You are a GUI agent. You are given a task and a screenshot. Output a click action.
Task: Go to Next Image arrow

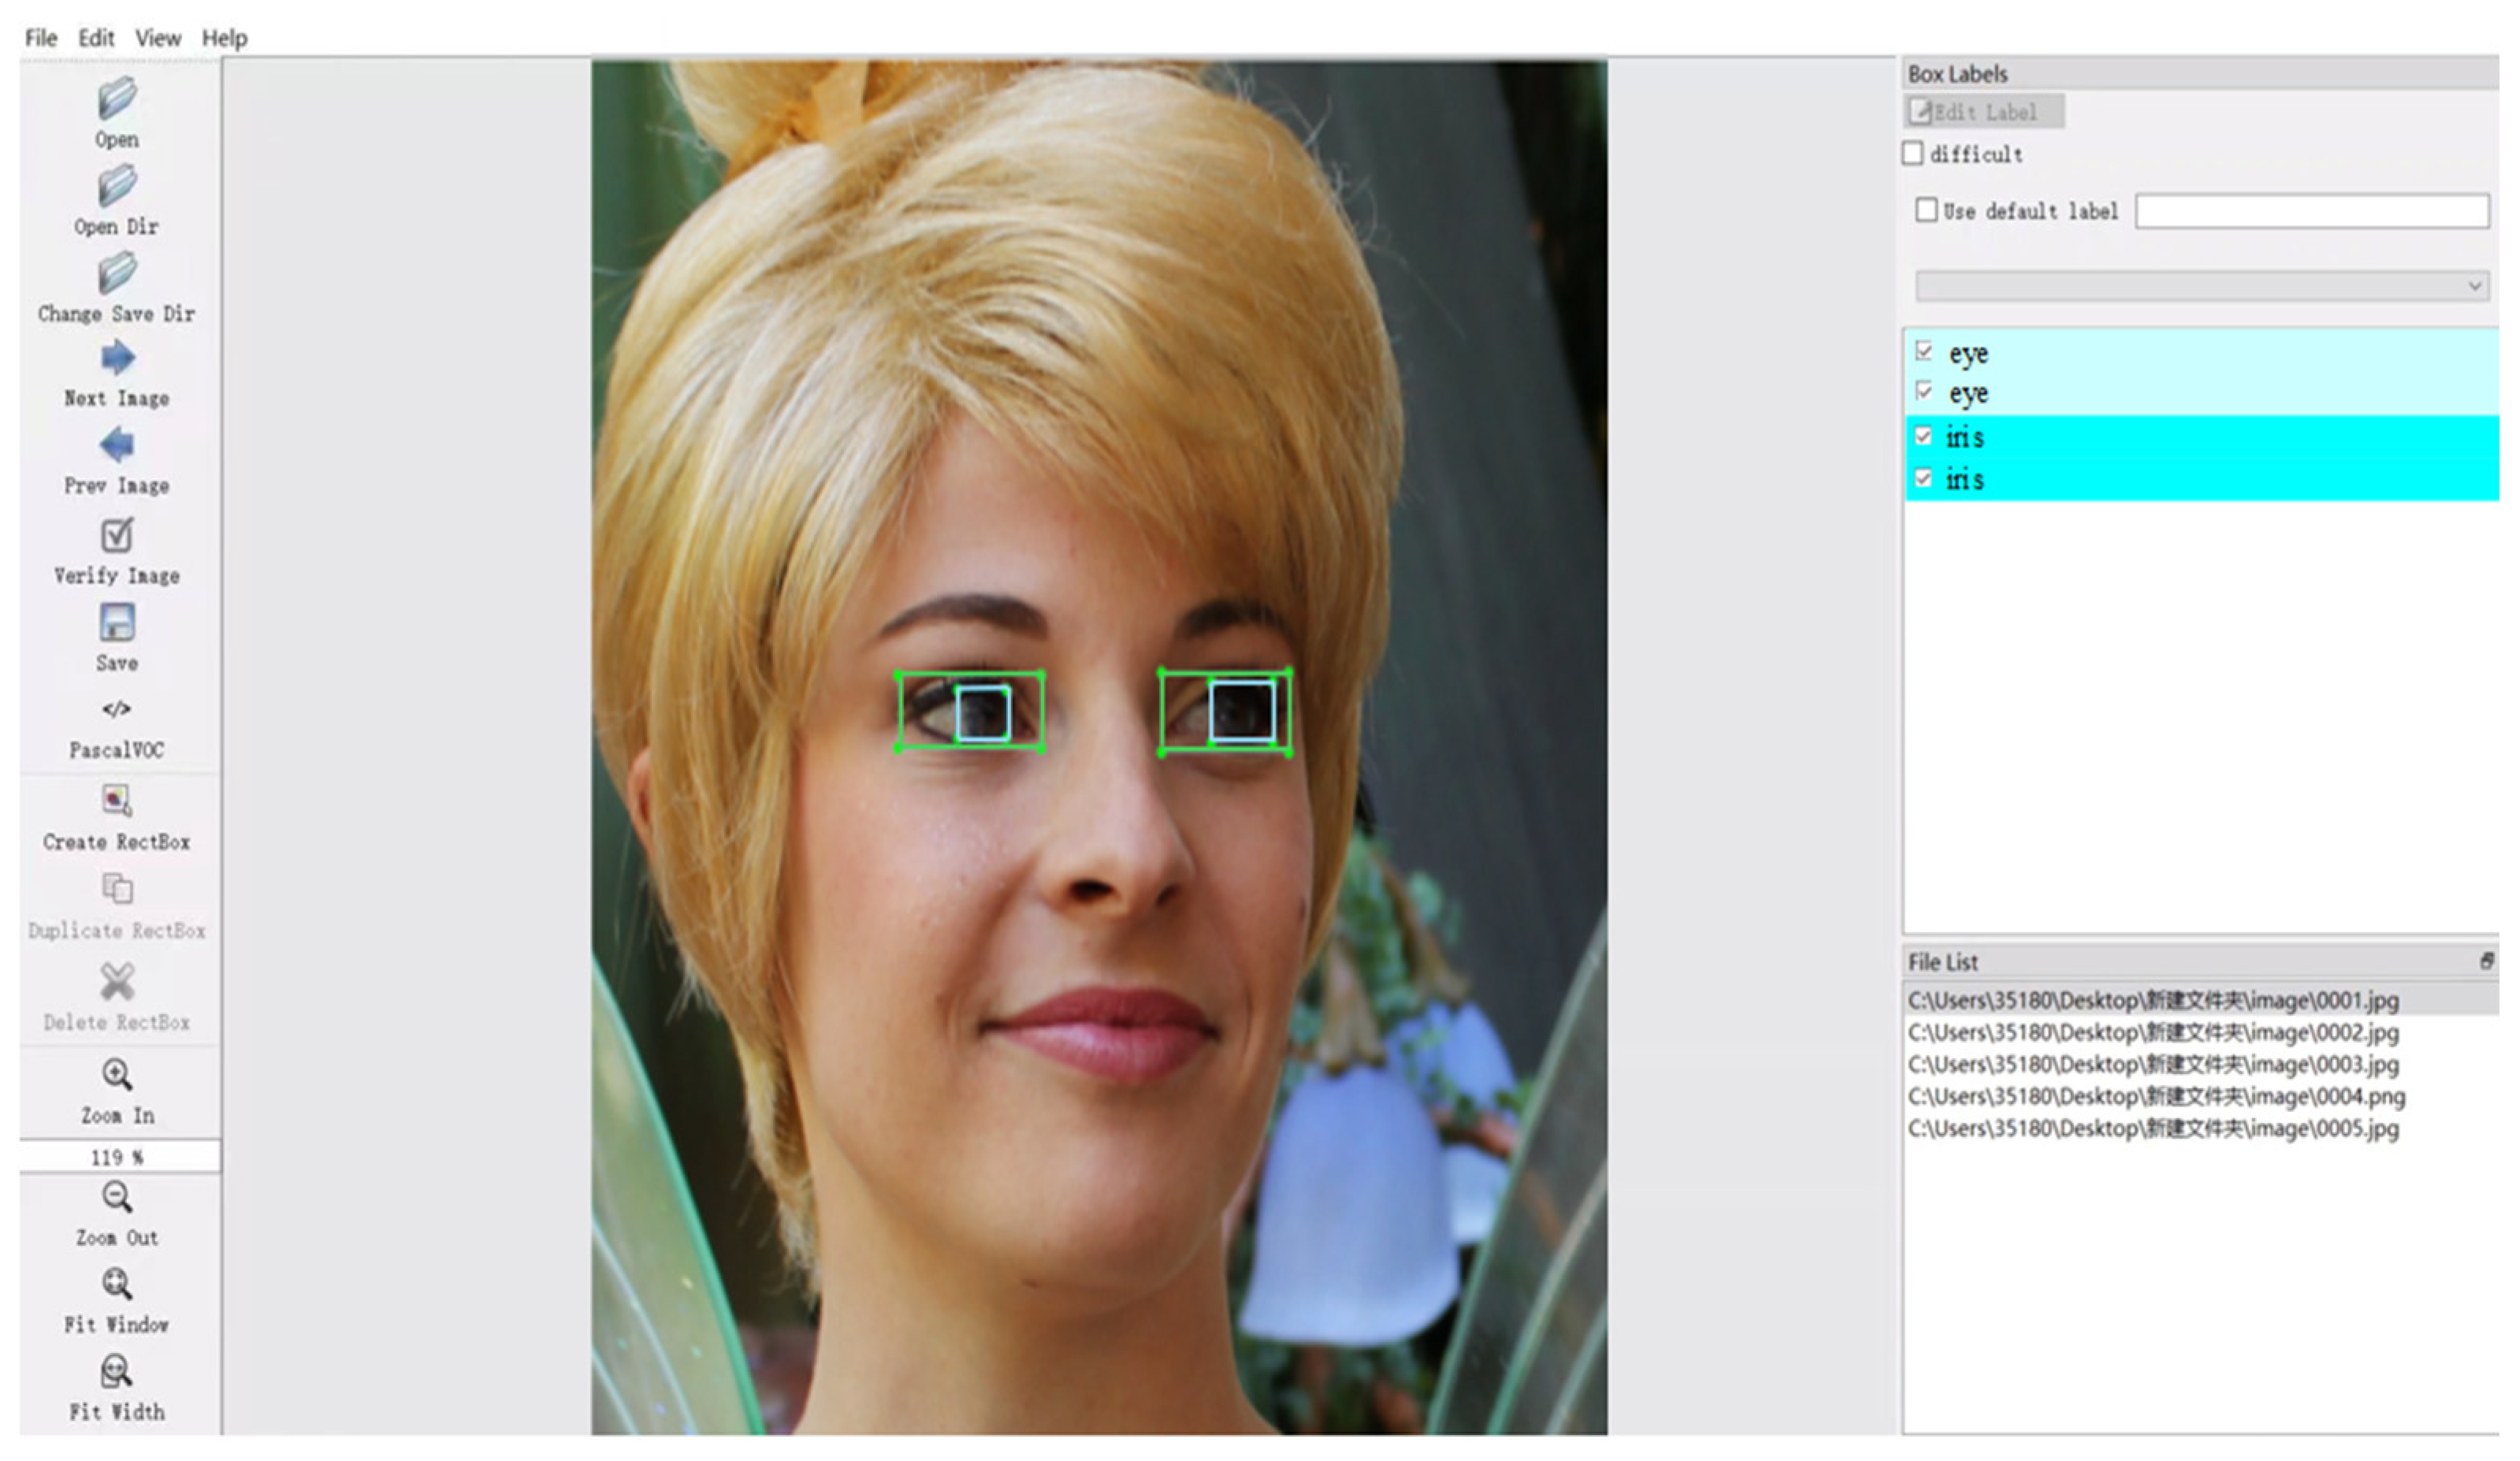point(117,358)
